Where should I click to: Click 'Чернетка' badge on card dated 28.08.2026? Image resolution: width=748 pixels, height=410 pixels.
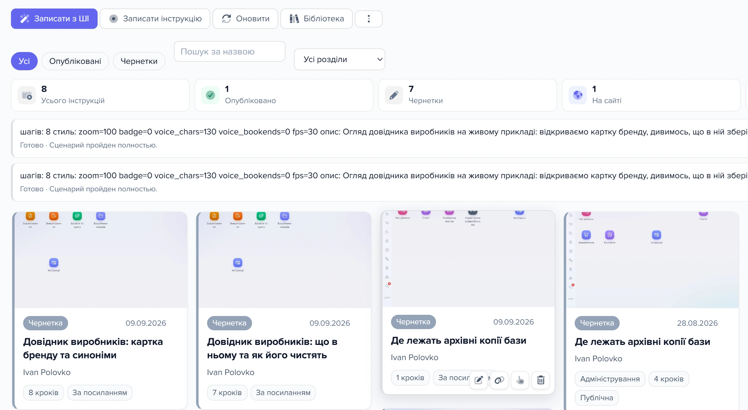point(597,323)
